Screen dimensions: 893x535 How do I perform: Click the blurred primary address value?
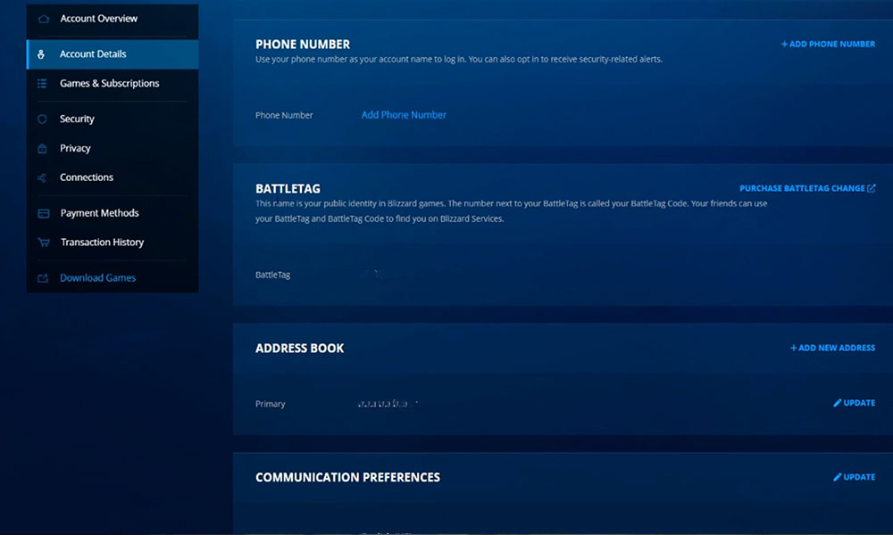coord(388,404)
